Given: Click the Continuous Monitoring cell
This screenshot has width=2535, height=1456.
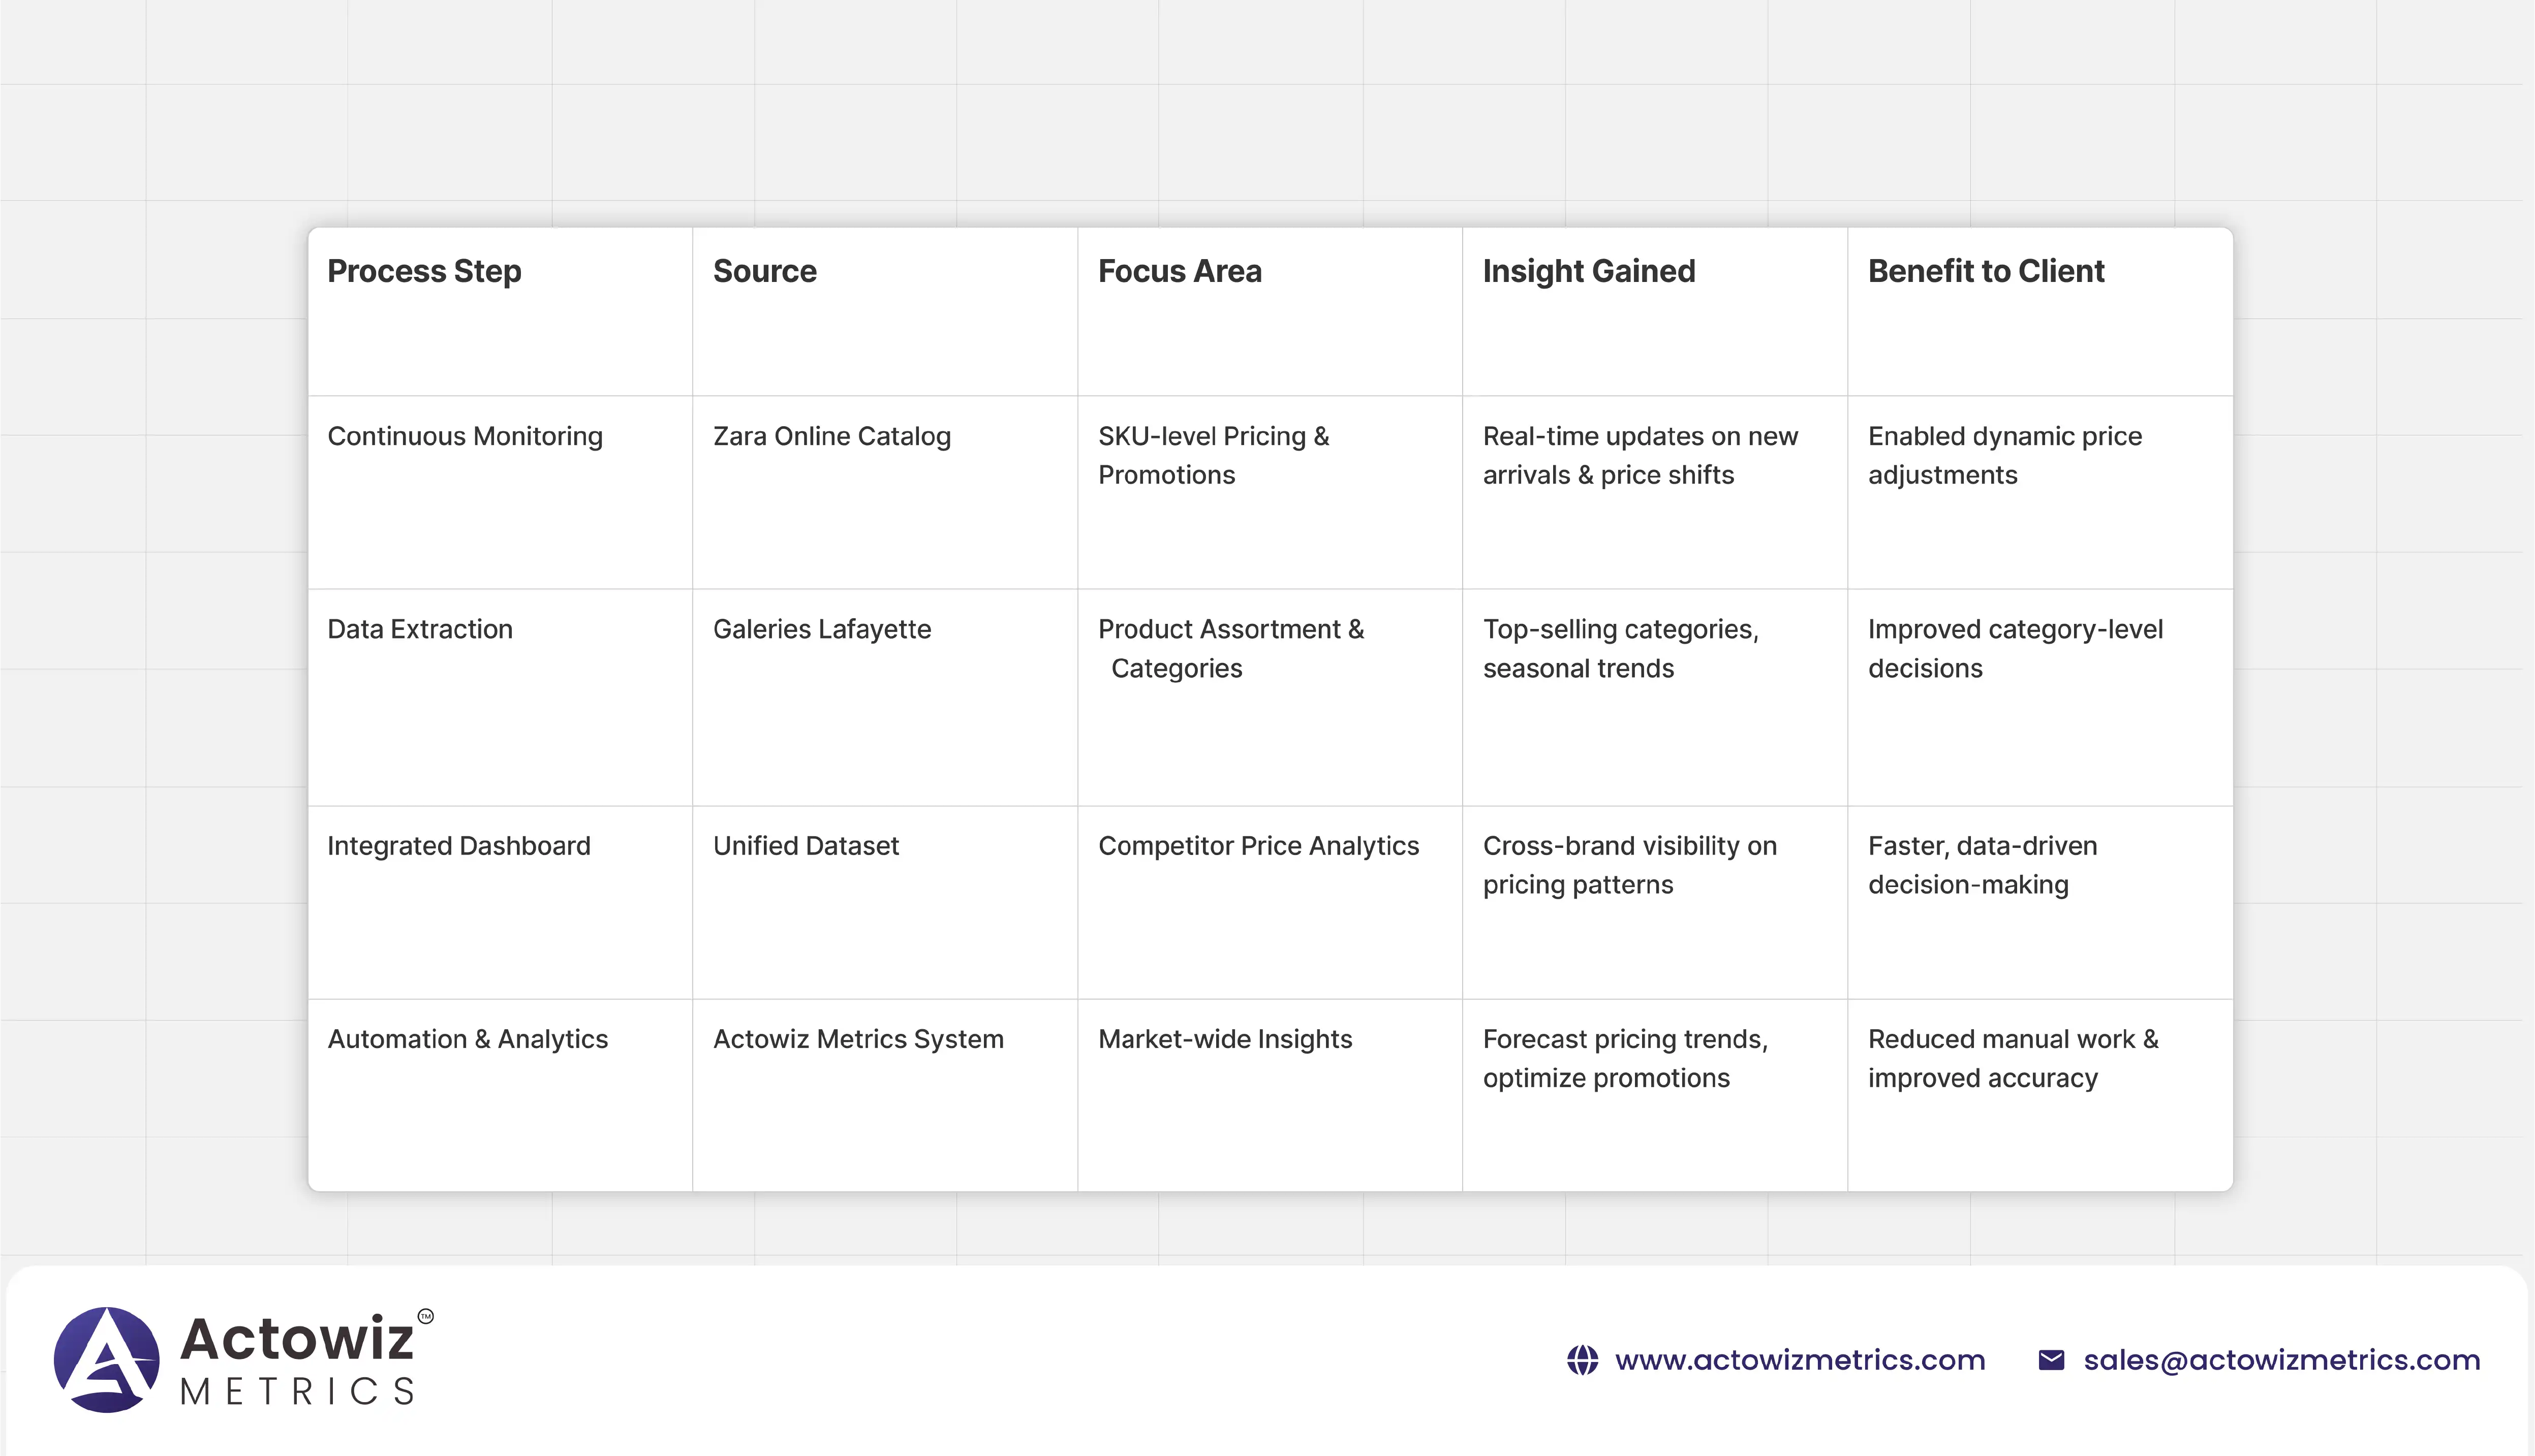Looking at the screenshot, I should pyautogui.click(x=465, y=436).
